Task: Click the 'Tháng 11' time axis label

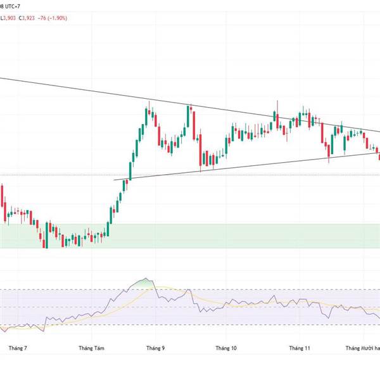Action: pyautogui.click(x=300, y=348)
